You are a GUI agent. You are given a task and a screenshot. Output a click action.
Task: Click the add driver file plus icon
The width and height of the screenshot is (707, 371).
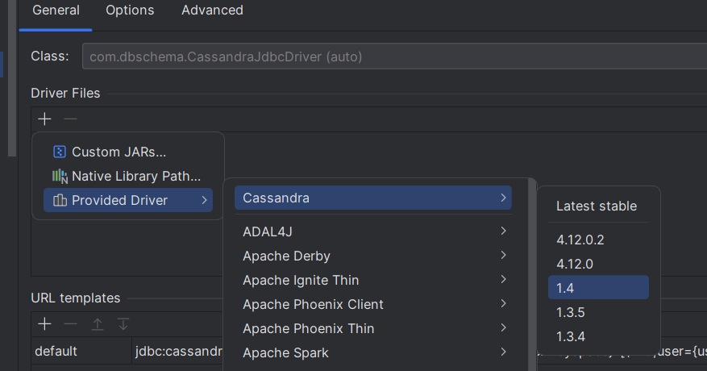[x=44, y=119]
